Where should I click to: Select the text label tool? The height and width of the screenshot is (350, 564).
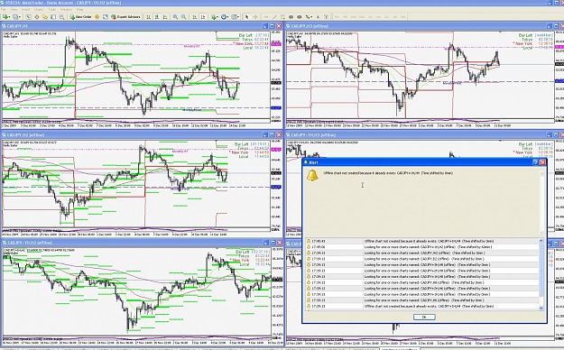[327, 17]
